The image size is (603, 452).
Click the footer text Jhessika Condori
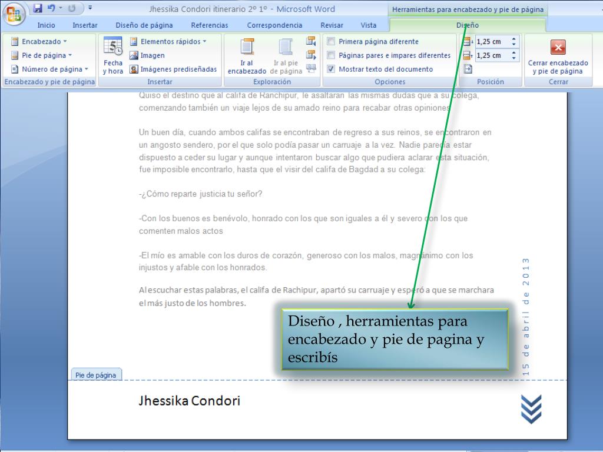coord(189,400)
